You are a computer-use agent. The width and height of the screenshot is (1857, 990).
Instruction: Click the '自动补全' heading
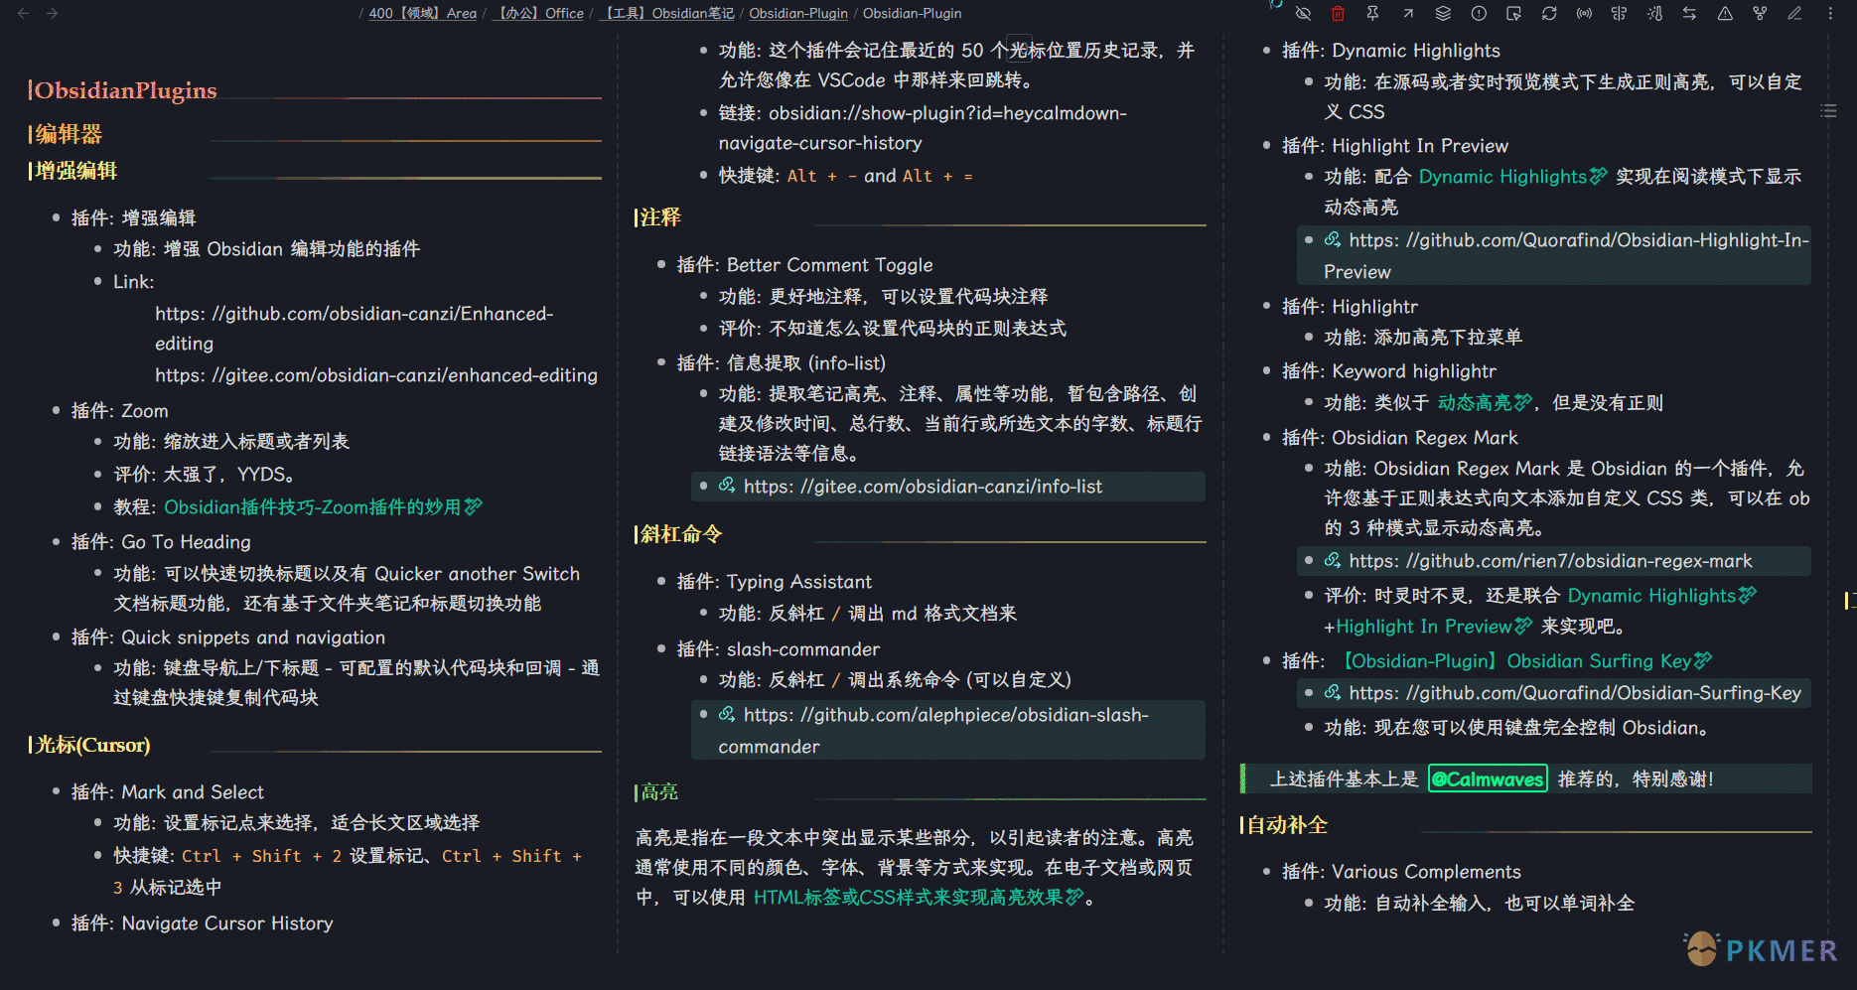pos(1287,825)
